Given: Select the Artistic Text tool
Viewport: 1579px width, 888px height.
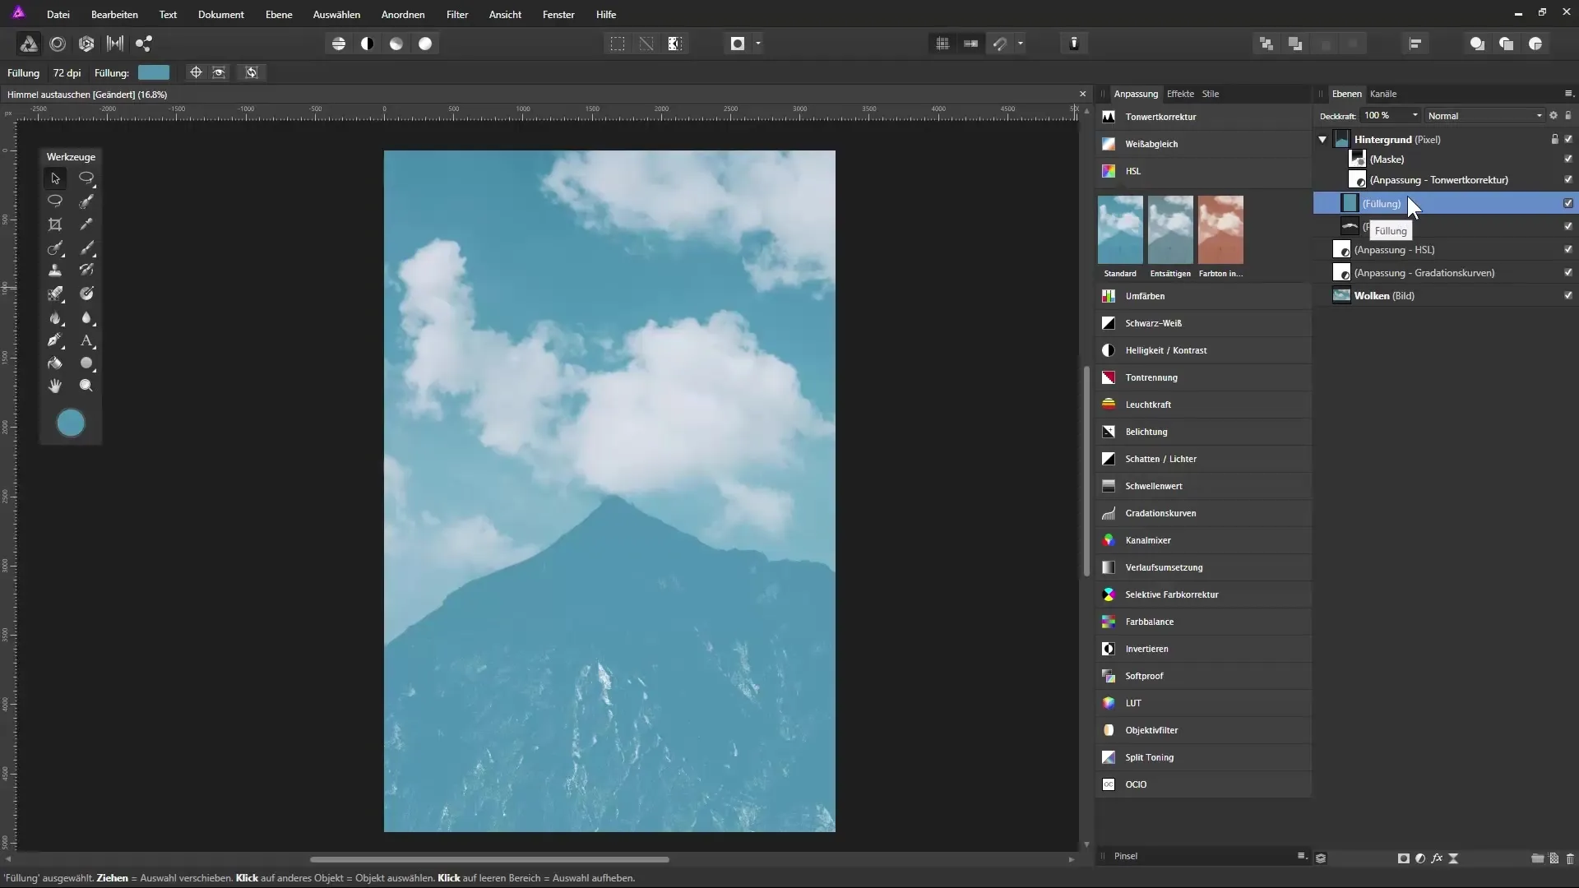Looking at the screenshot, I should pyautogui.click(x=86, y=340).
